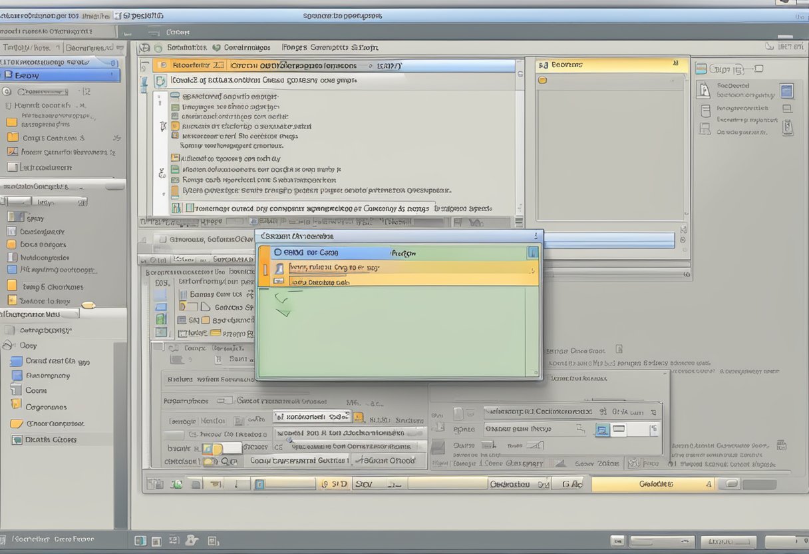Click the green shield icon in header row
The width and height of the screenshot is (809, 554).
point(217,48)
